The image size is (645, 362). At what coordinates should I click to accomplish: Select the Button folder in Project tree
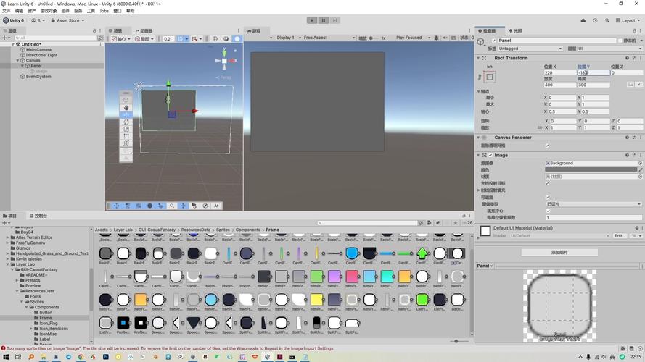click(x=45, y=312)
